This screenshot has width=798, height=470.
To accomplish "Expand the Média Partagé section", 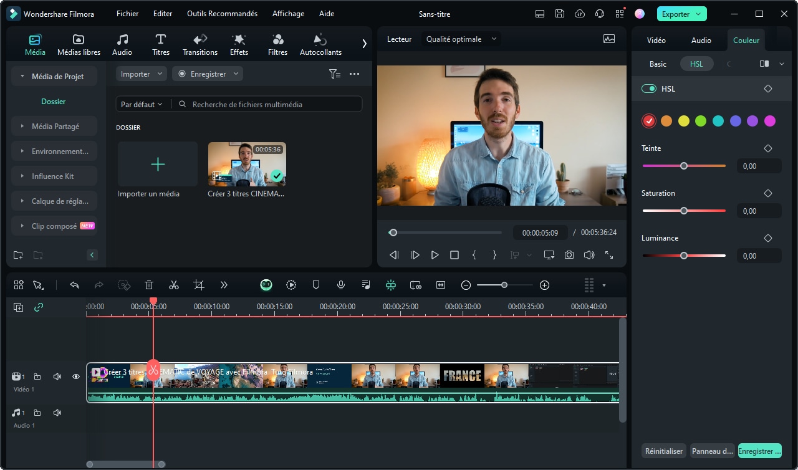I will click(54, 126).
